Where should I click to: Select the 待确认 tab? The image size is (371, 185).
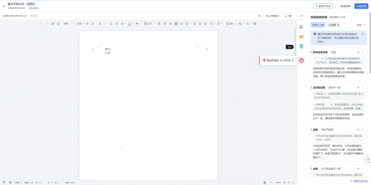[318, 25]
